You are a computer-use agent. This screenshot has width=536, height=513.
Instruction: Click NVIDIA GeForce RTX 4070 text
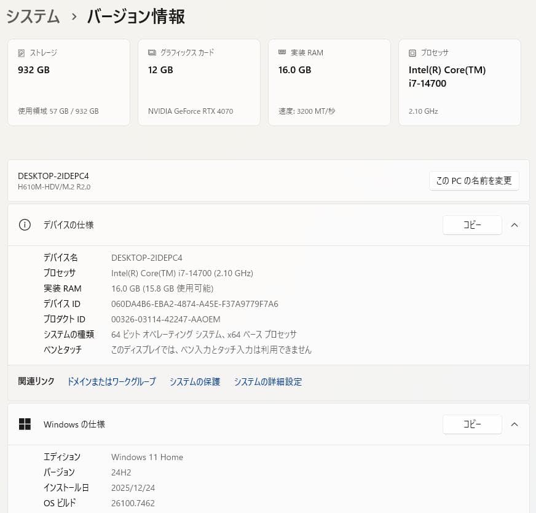point(191,111)
